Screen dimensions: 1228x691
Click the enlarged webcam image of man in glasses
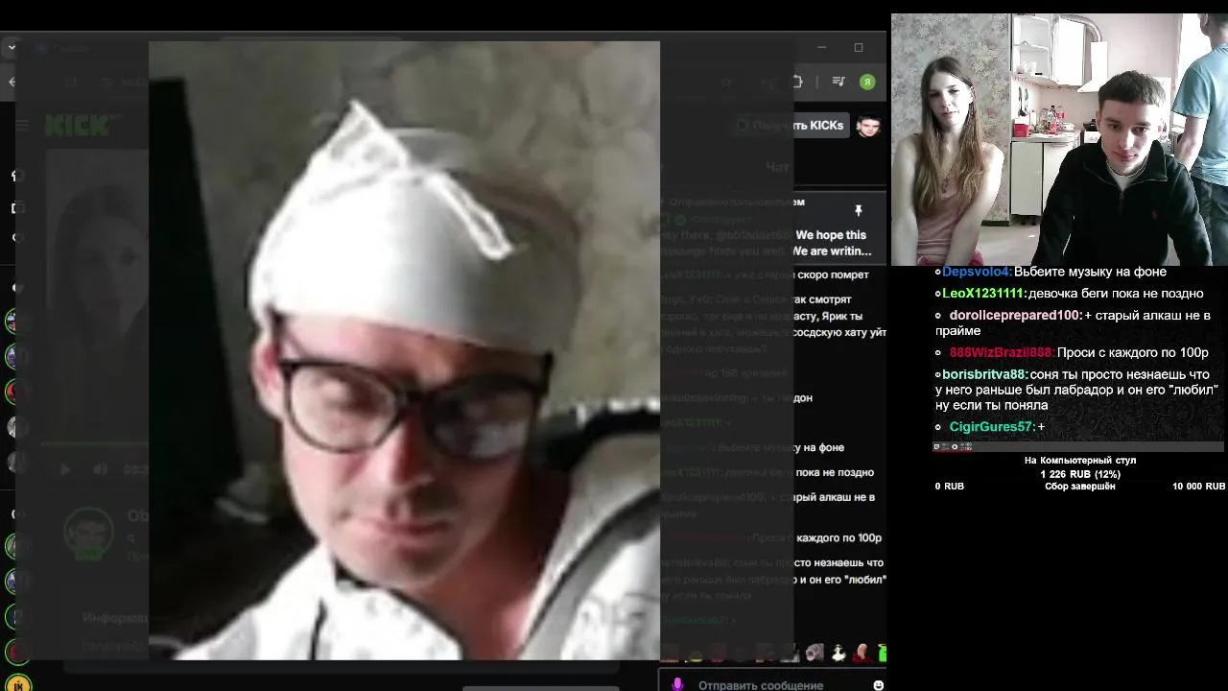(x=404, y=350)
